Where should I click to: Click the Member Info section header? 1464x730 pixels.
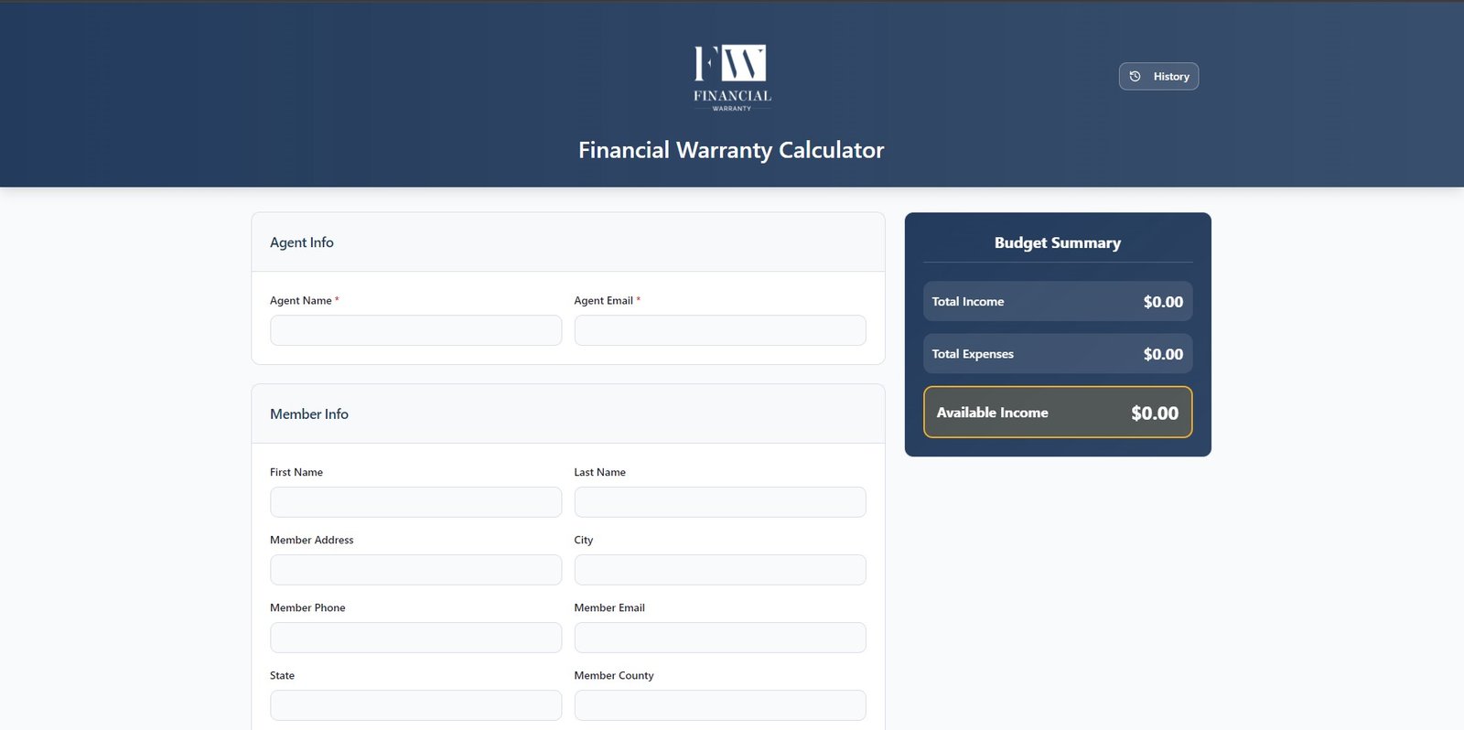pos(568,414)
